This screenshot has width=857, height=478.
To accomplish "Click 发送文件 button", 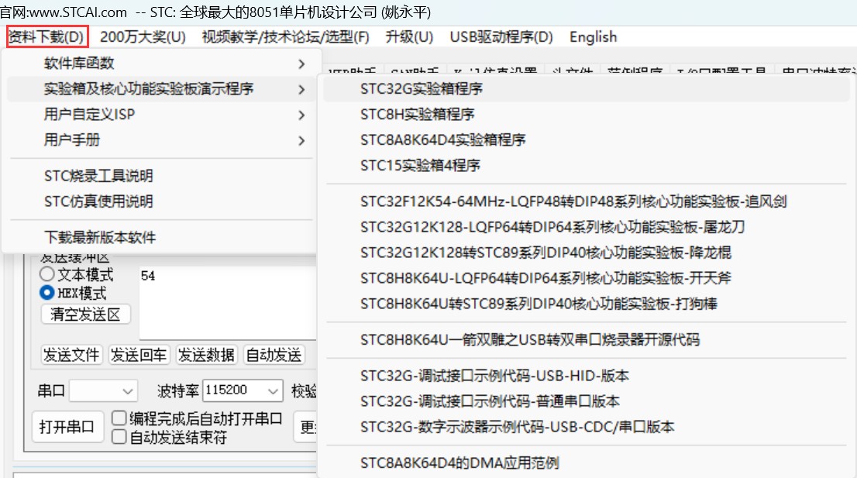I will click(71, 355).
